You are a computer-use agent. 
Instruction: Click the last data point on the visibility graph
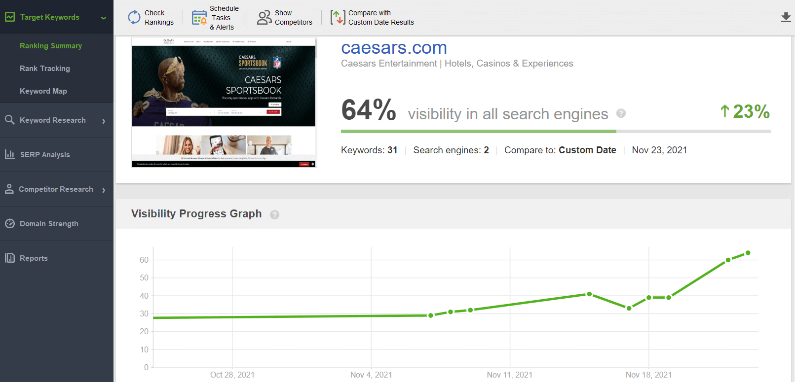tap(748, 253)
